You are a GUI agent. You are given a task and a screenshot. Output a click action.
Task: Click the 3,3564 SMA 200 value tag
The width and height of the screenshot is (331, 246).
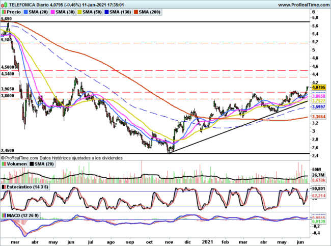click(319, 117)
